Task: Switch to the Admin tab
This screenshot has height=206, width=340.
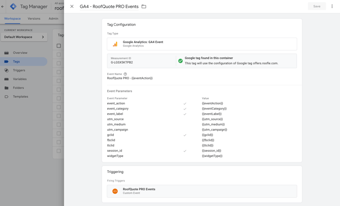Action: coord(53,19)
